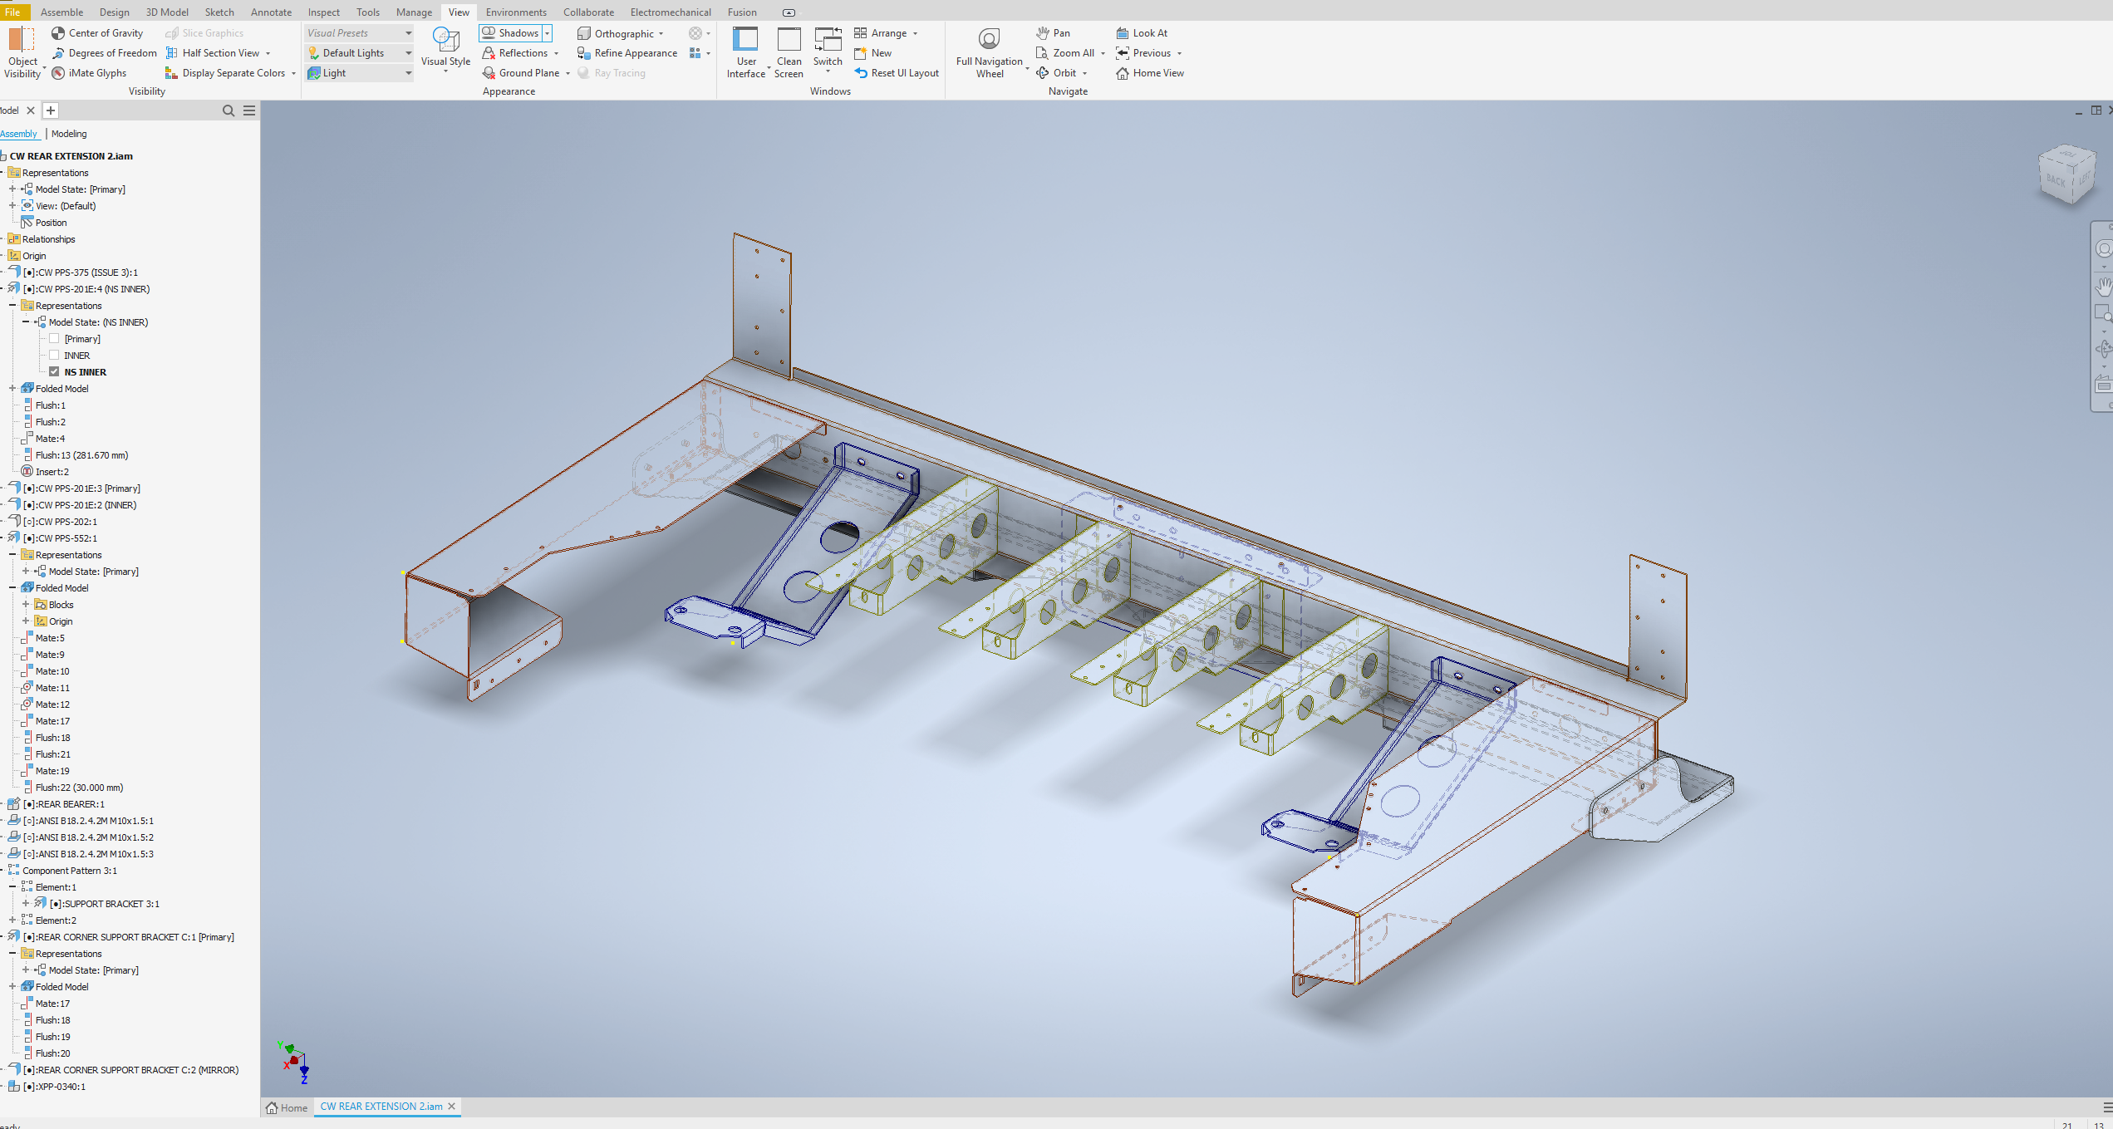Viewport: 2113px width, 1129px height.
Task: Click the ViewCube in the viewport
Action: click(x=2066, y=175)
